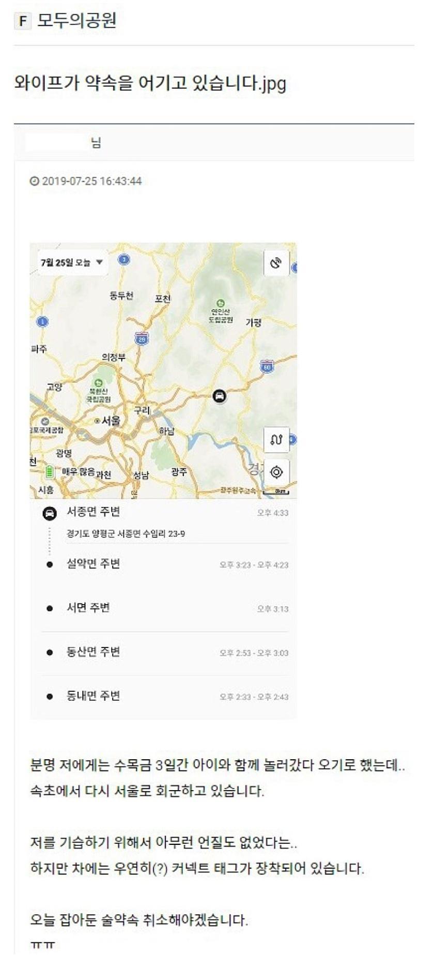Click the green battery status icon

[x=49, y=472]
